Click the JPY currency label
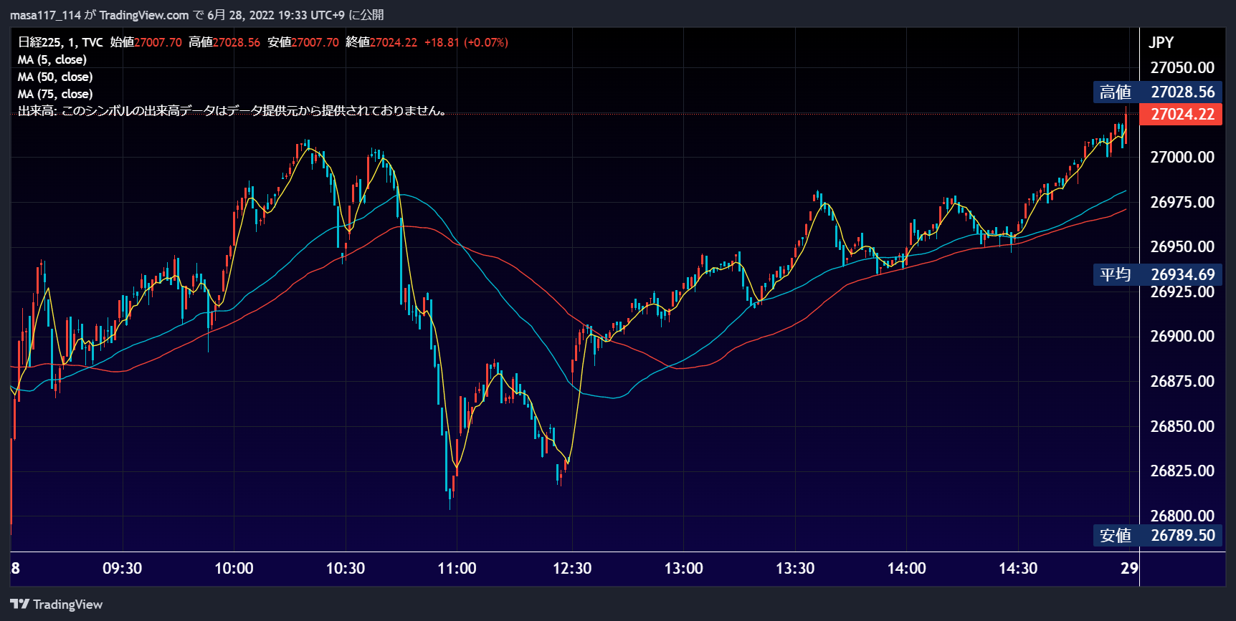This screenshot has height=621, width=1236. pos(1161,42)
